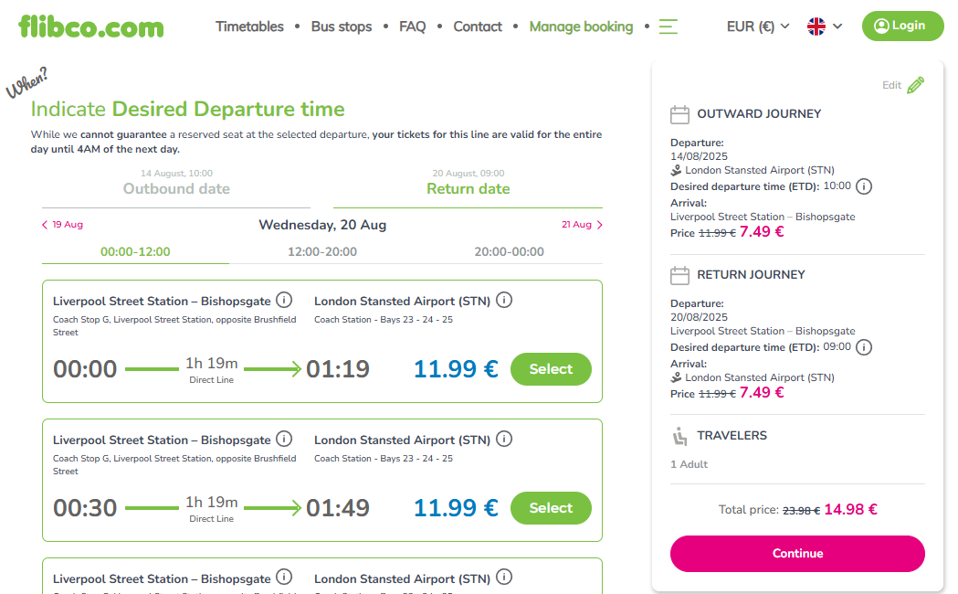Show info for return desired departure time

863,348
